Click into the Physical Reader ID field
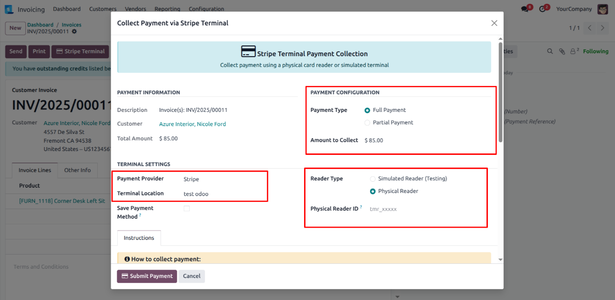This screenshot has height=300, width=615. (x=425, y=209)
